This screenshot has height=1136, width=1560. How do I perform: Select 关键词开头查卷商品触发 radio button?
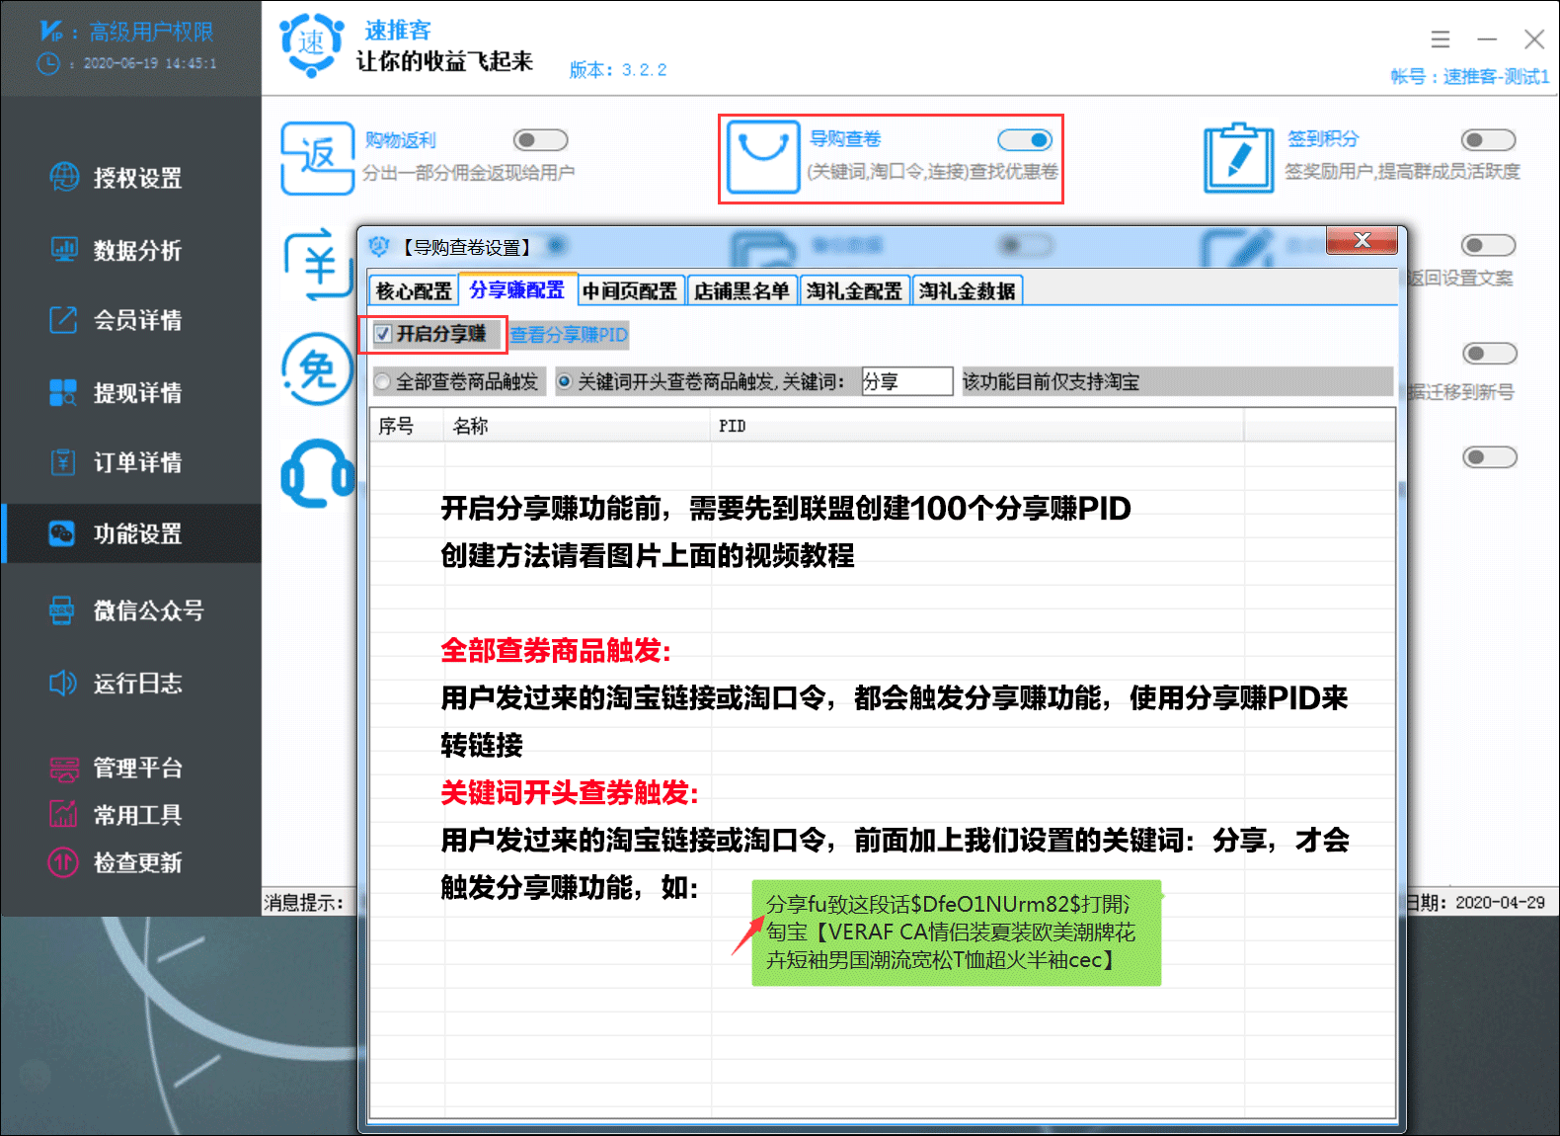564,381
